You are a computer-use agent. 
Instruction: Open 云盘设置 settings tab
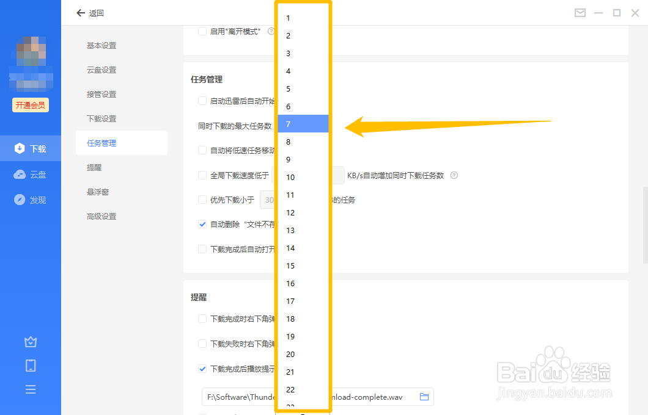pos(101,70)
